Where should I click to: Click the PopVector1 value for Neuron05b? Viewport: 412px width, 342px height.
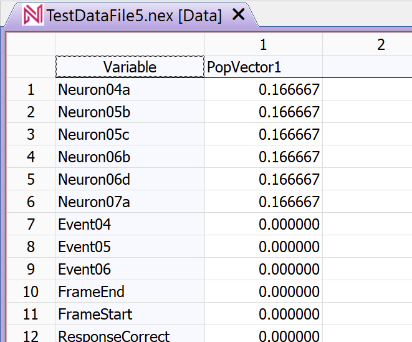coord(263,112)
